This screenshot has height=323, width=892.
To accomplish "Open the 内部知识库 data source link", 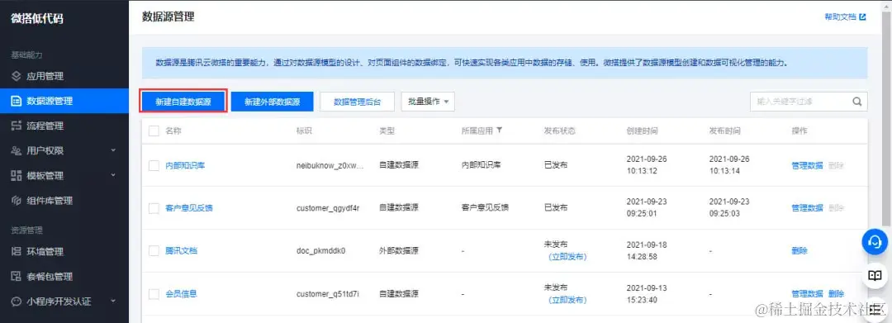I will click(185, 165).
